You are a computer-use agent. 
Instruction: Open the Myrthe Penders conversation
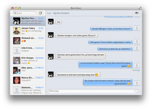pyautogui.click(x=28, y=21)
